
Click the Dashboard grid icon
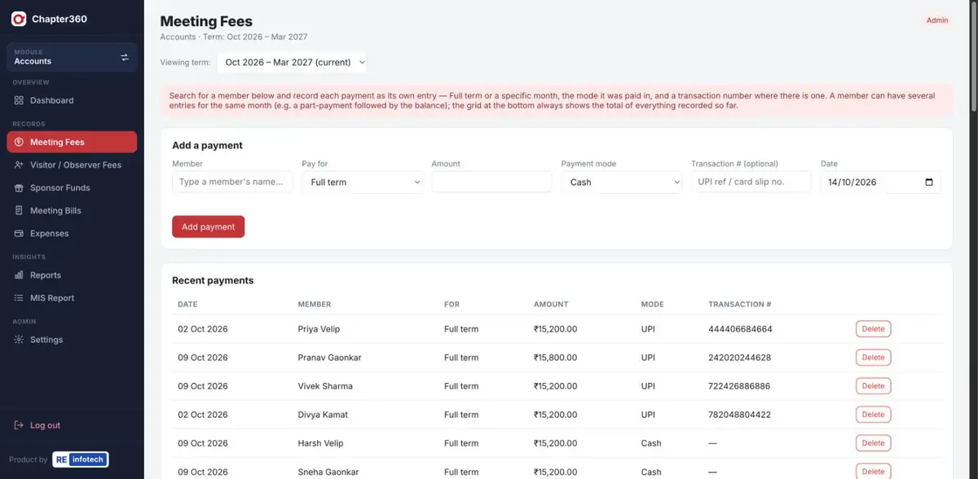pos(19,100)
